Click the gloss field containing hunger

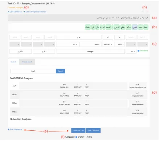click(x=90, y=52)
